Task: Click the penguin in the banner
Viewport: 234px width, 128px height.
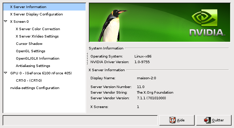Action: tap(112, 26)
